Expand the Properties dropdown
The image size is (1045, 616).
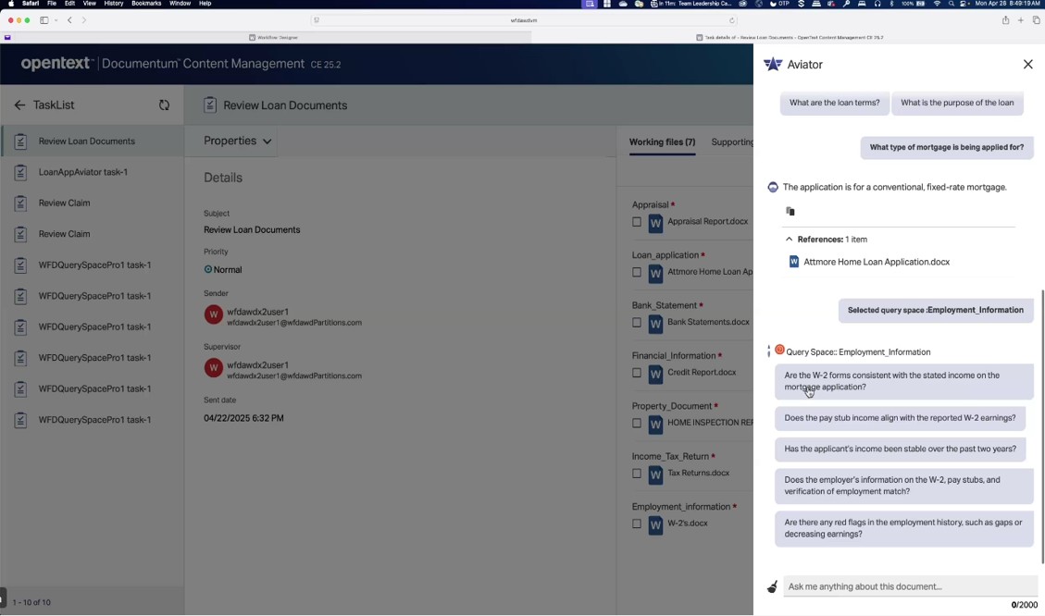click(237, 142)
